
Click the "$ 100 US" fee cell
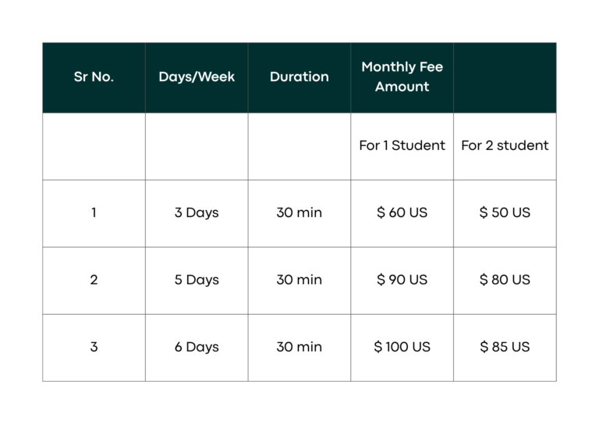(x=402, y=347)
